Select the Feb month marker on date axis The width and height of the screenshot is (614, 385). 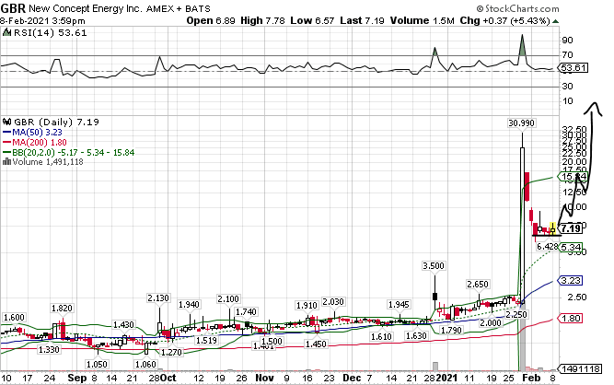pos(532,378)
